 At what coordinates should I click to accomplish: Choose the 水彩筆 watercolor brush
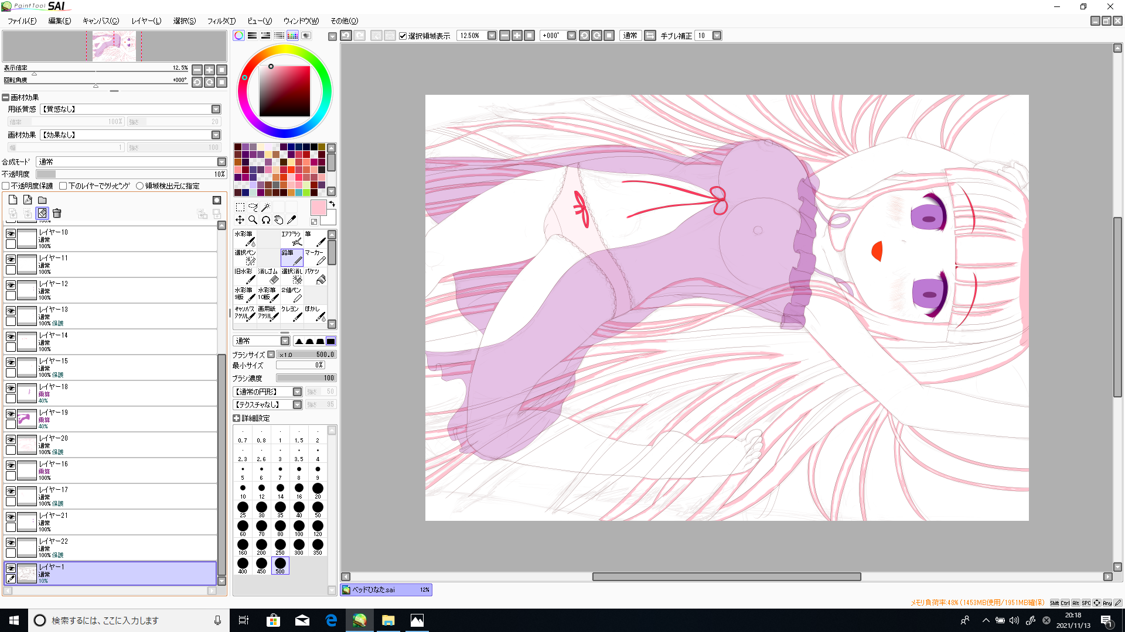(245, 239)
